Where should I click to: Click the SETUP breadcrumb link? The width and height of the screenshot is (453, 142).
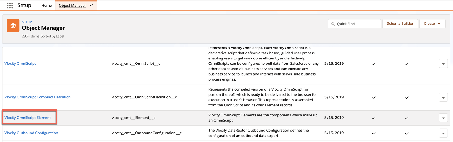point(27,22)
